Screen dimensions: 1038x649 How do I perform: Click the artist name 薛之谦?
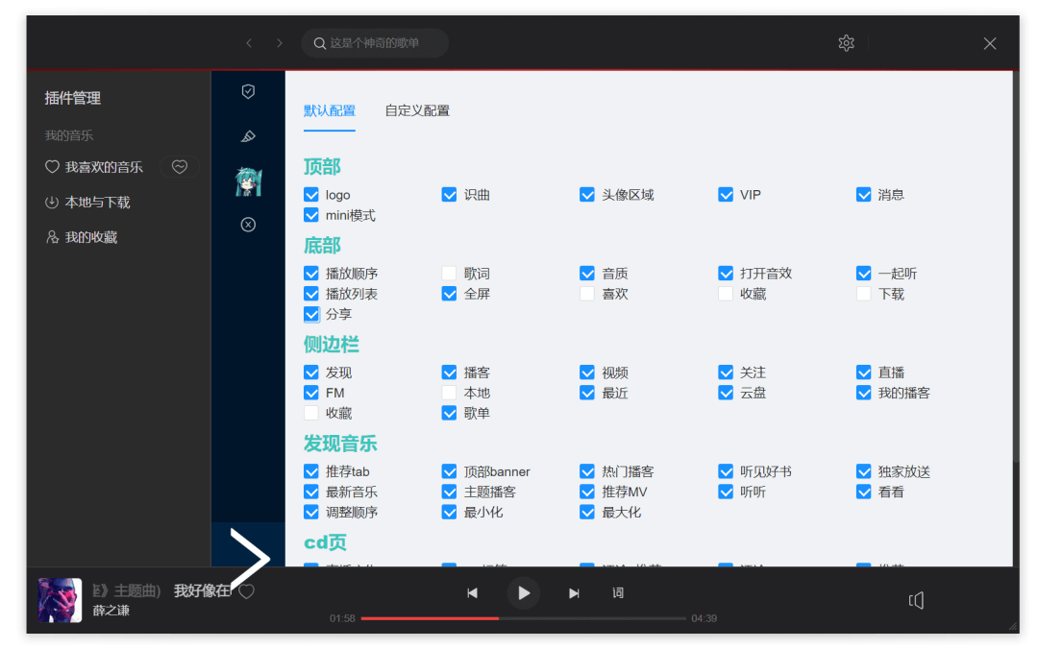click(x=111, y=611)
